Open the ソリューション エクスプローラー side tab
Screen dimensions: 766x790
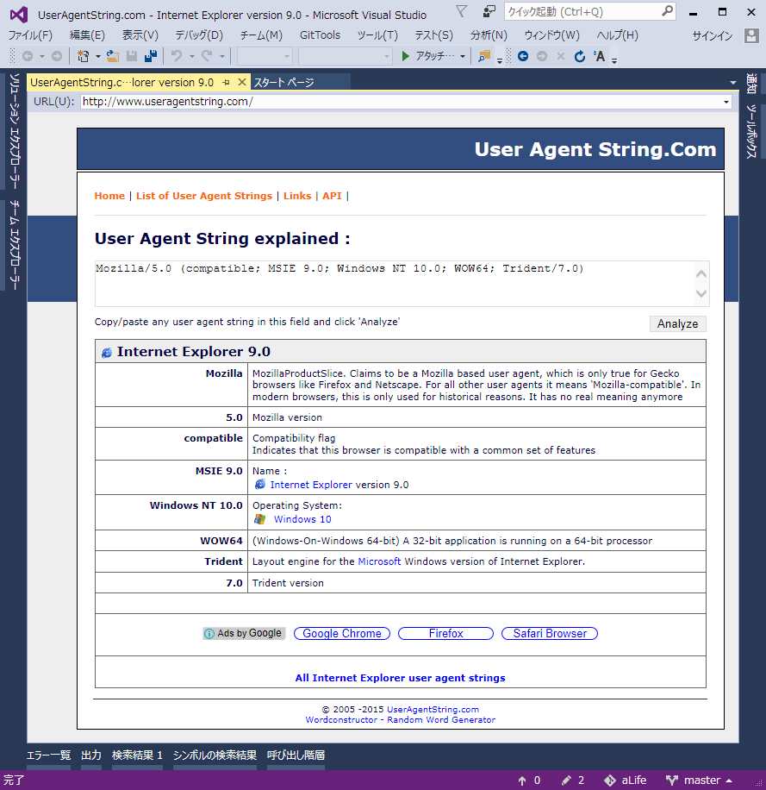coord(15,130)
